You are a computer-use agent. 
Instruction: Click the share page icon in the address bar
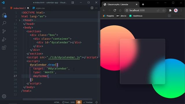158,10
